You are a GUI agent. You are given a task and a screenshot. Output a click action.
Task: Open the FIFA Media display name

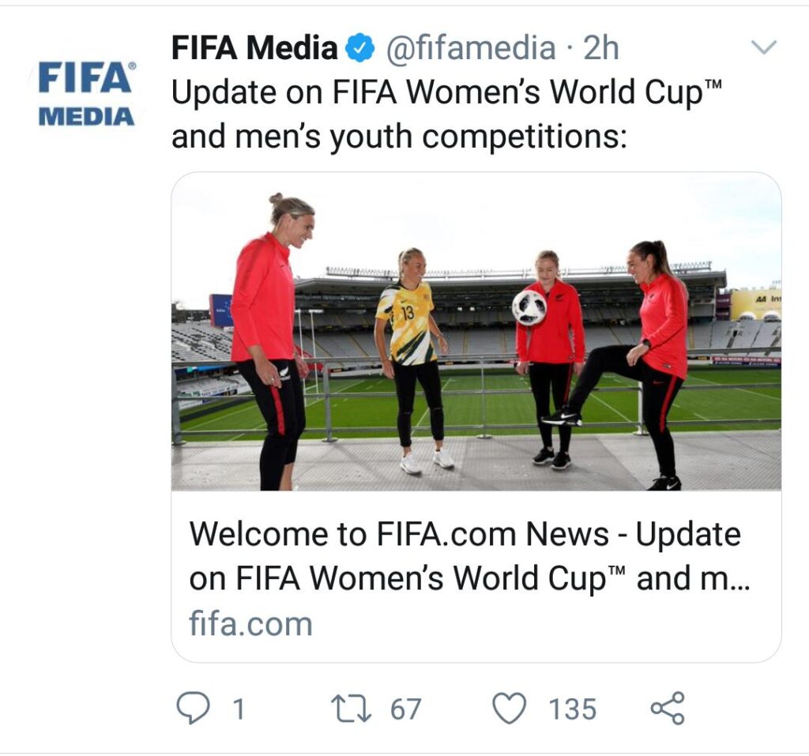tap(254, 49)
